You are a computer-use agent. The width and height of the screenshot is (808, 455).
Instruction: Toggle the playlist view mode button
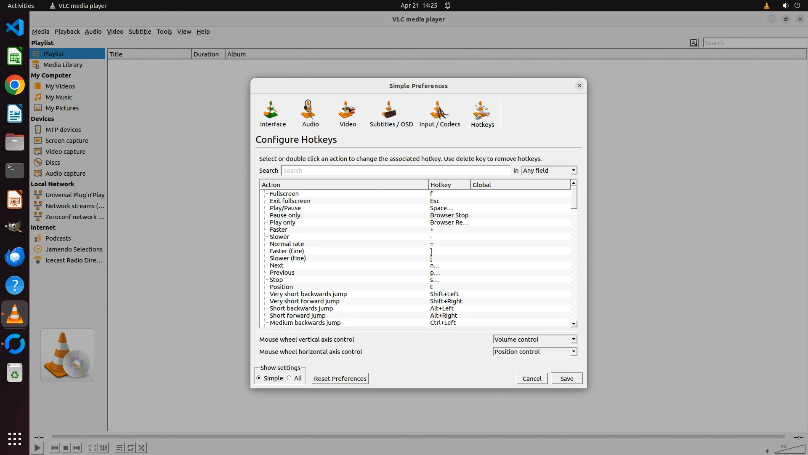pyautogui.click(x=694, y=43)
